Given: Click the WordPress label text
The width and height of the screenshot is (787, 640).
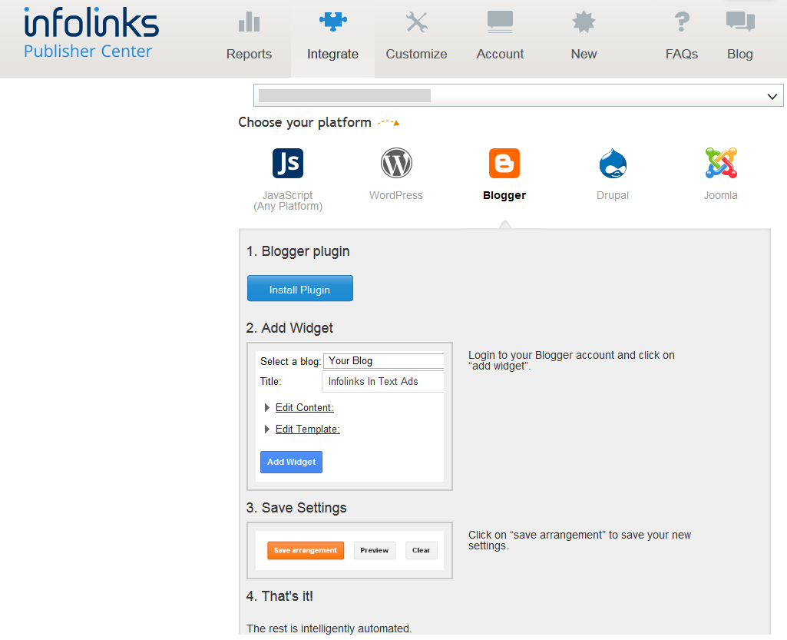Looking at the screenshot, I should point(396,195).
